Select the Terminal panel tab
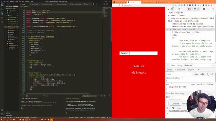This screenshot has width=216, height=121. (x=46, y=96)
